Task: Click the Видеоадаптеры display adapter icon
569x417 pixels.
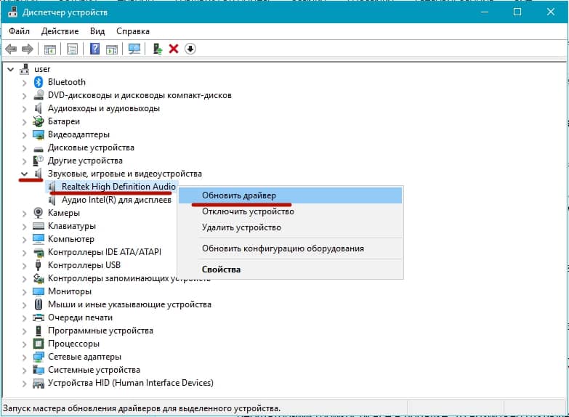Action: click(x=39, y=134)
